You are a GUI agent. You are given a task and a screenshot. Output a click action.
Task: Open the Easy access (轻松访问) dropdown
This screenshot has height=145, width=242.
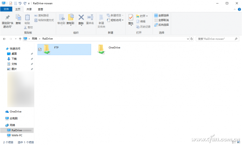pos(115,20)
